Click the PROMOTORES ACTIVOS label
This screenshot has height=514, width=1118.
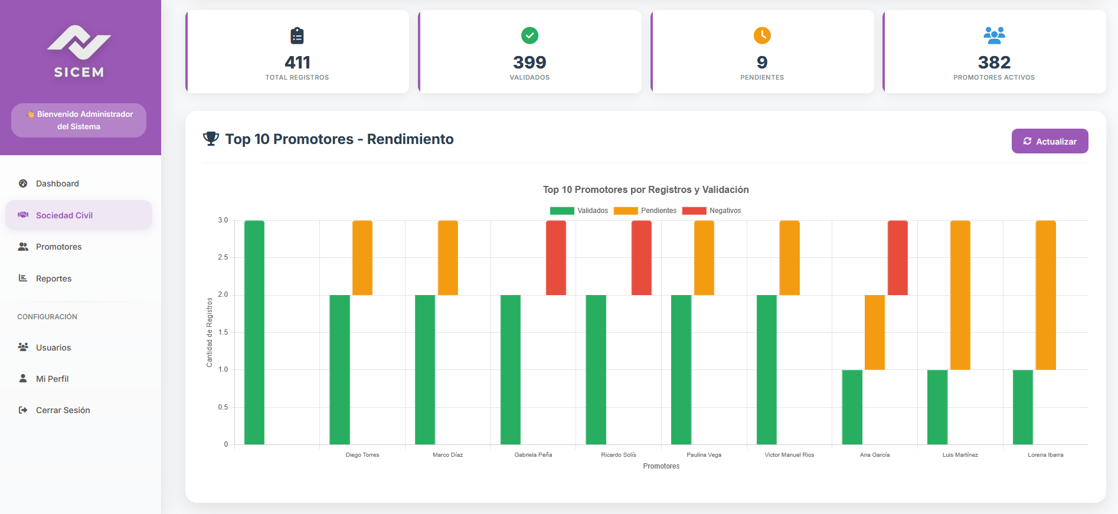[995, 77]
